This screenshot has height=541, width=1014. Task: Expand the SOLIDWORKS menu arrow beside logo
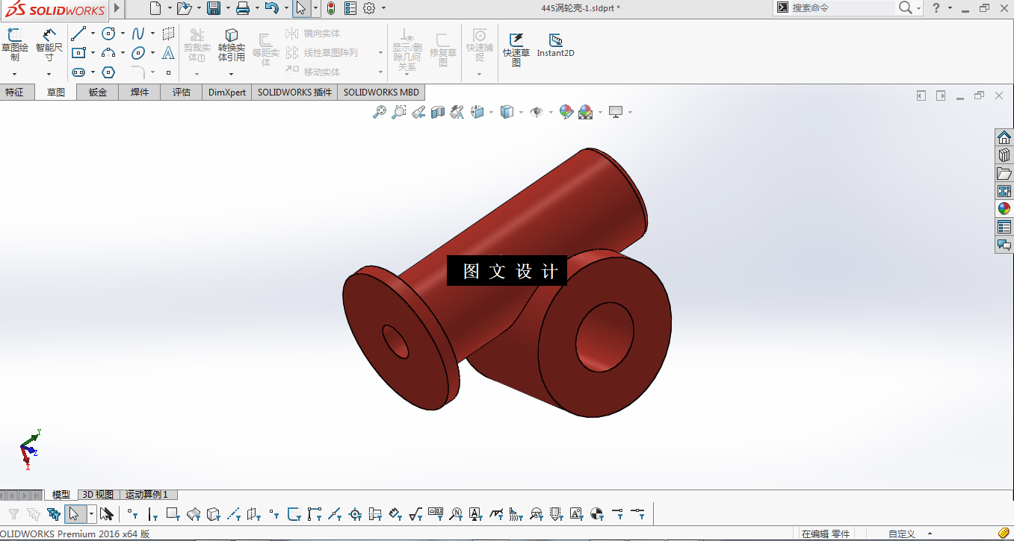(117, 8)
